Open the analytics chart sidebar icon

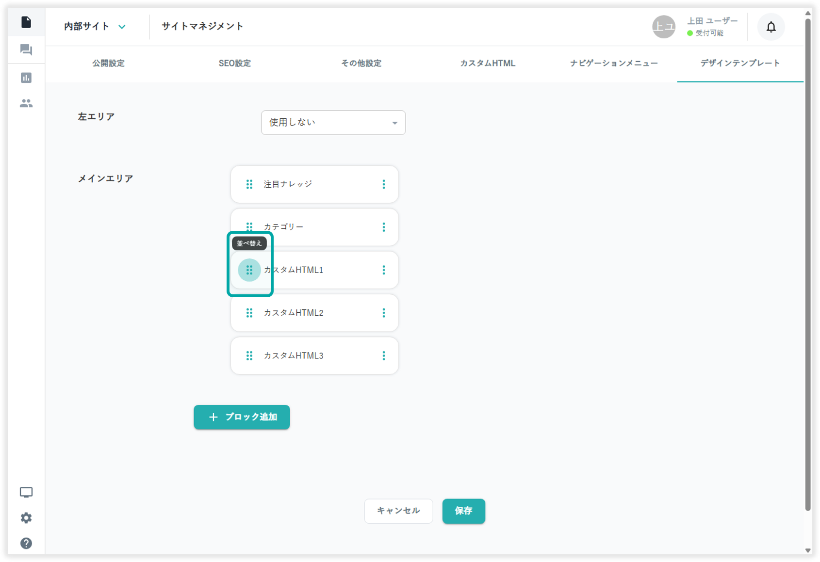pos(26,78)
